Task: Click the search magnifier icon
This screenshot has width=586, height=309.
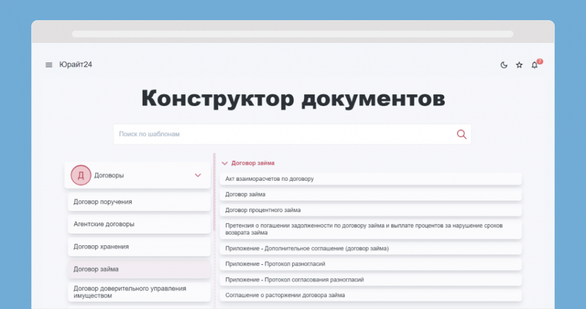Action: pos(462,135)
